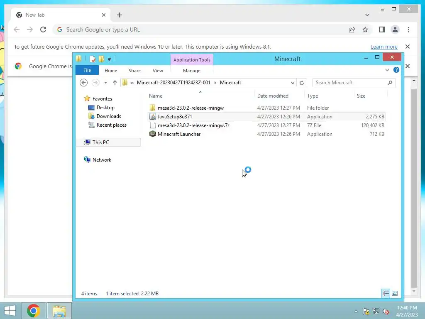
Task: Click the Application Tools contextual tab header
Action: (x=192, y=60)
